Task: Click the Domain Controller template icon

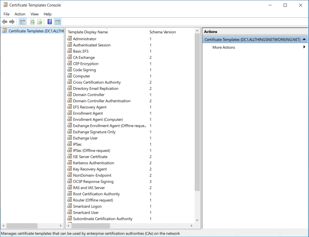Action: [70, 94]
